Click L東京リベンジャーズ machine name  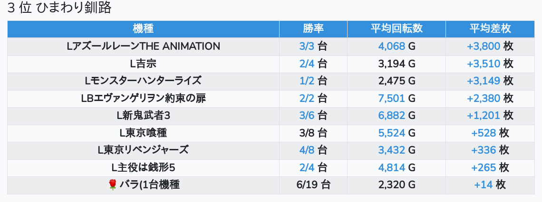[x=143, y=150]
